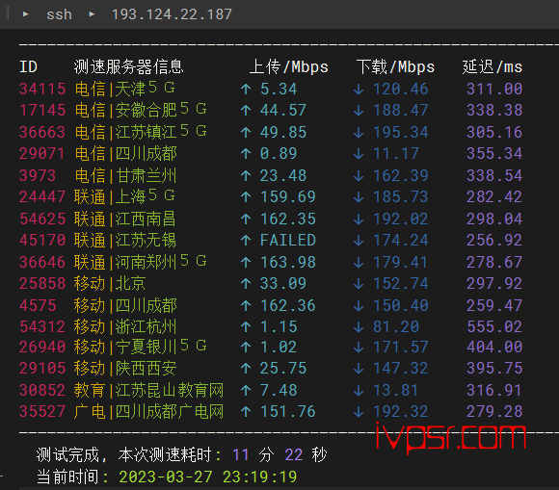559x490 pixels.
Task: Click 移动|浙江杭州 server name
Action: pyautogui.click(x=125, y=326)
